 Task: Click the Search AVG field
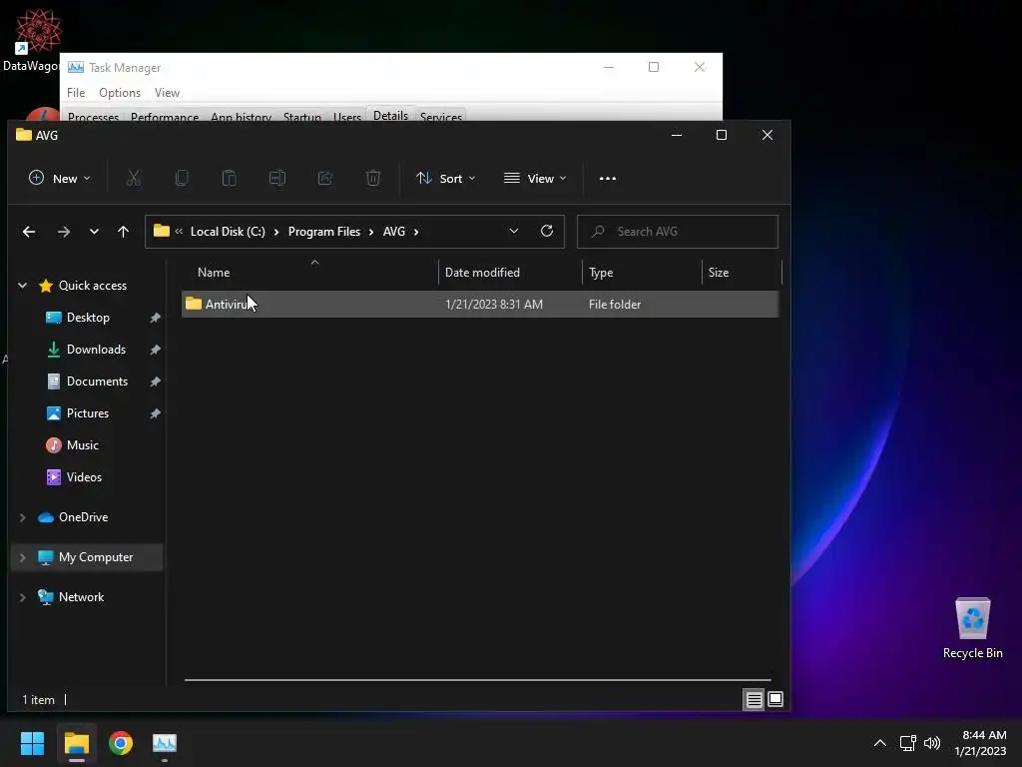pos(678,232)
